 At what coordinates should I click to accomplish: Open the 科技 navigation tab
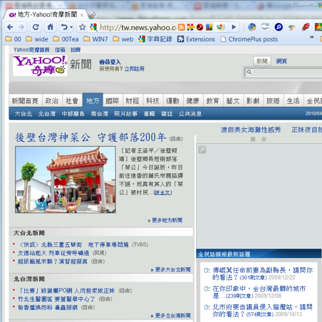pyautogui.click(x=152, y=101)
